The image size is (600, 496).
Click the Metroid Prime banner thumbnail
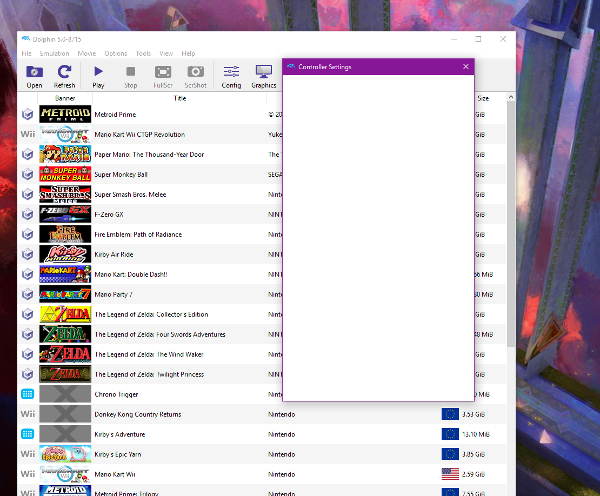tap(65, 114)
